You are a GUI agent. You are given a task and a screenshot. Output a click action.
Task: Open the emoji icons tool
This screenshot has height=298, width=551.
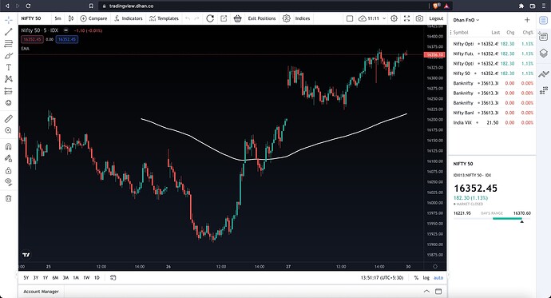(x=9, y=102)
